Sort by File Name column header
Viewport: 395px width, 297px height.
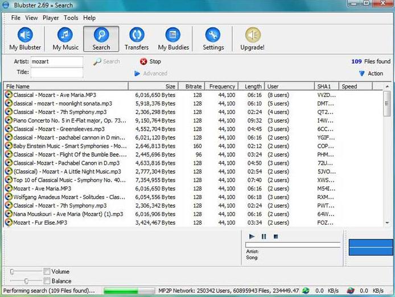pos(66,86)
